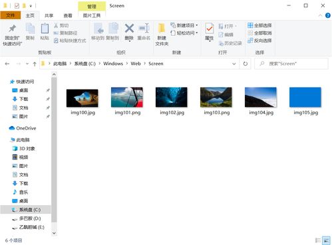The width and height of the screenshot is (332, 245).
Task: Select img101.png thumbnail
Action: point(127,97)
